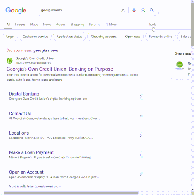
Task: Click More results from georgiasown.org
Action: [35, 186]
